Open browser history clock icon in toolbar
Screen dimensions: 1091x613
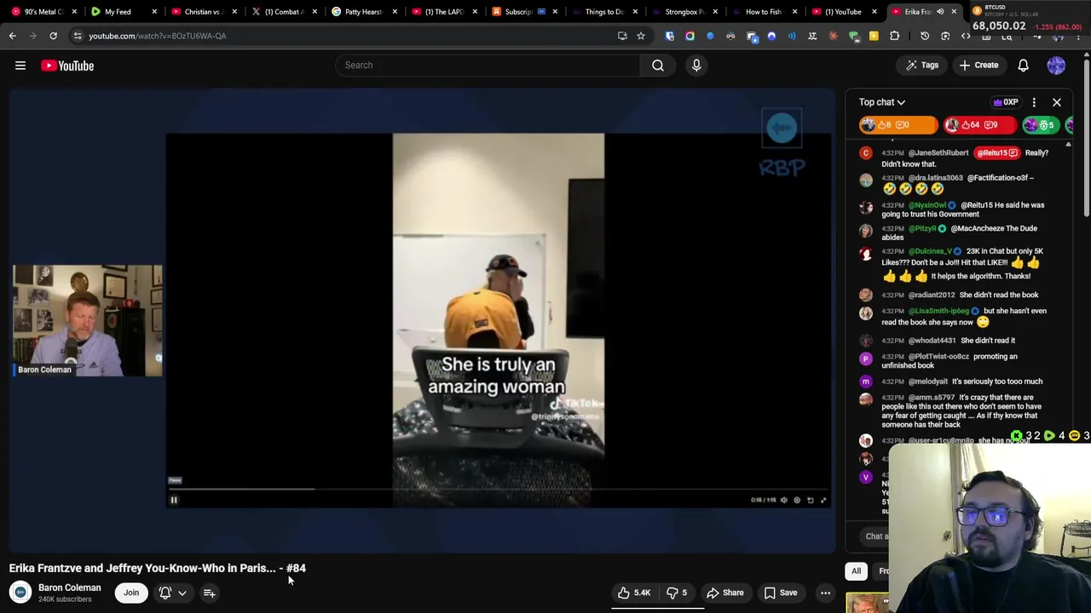[925, 36]
